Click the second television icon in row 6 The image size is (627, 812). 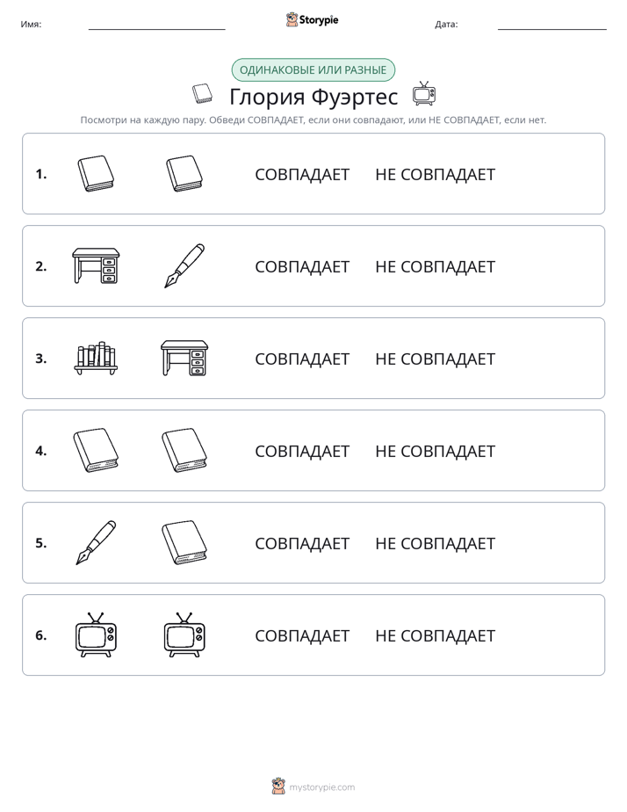[184, 634]
